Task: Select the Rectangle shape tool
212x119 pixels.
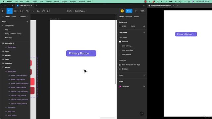Action: (x=21, y=11)
